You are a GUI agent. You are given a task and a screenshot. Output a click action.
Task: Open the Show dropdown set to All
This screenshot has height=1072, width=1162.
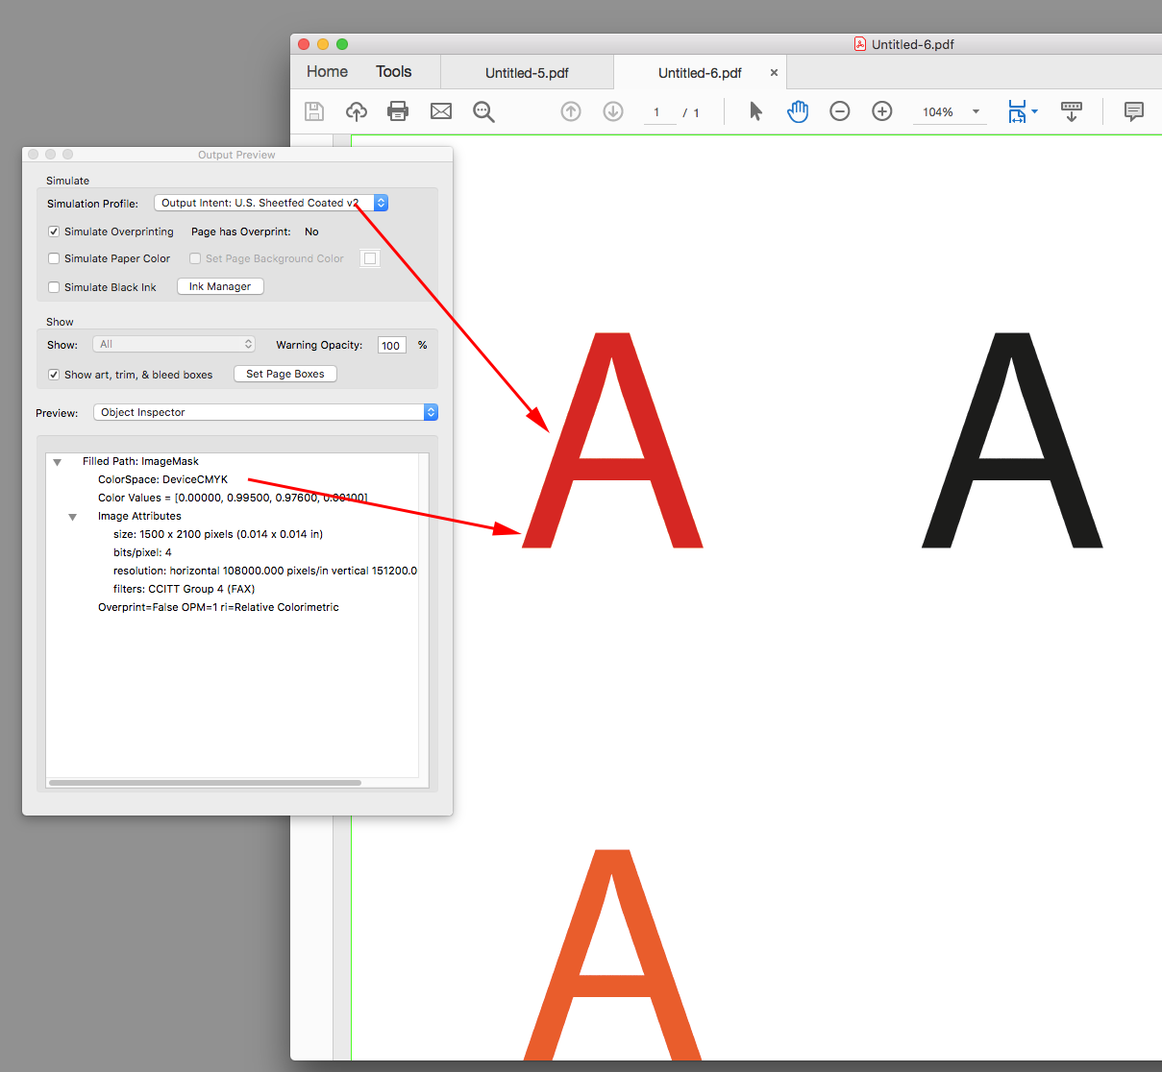coord(174,344)
